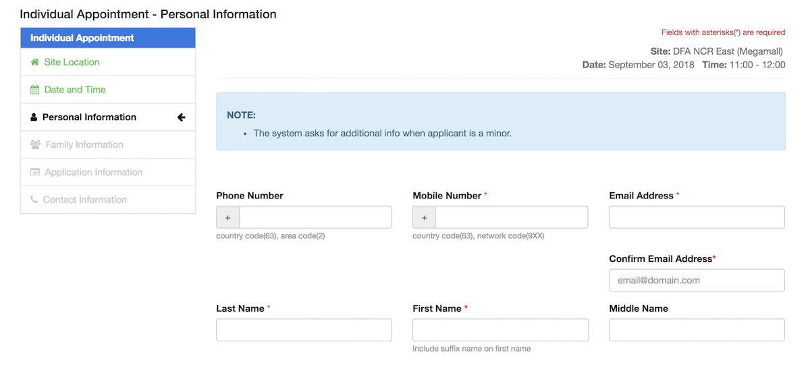Click the calendar icon beside Date and Time
The width and height of the screenshot is (810, 365).
[35, 90]
